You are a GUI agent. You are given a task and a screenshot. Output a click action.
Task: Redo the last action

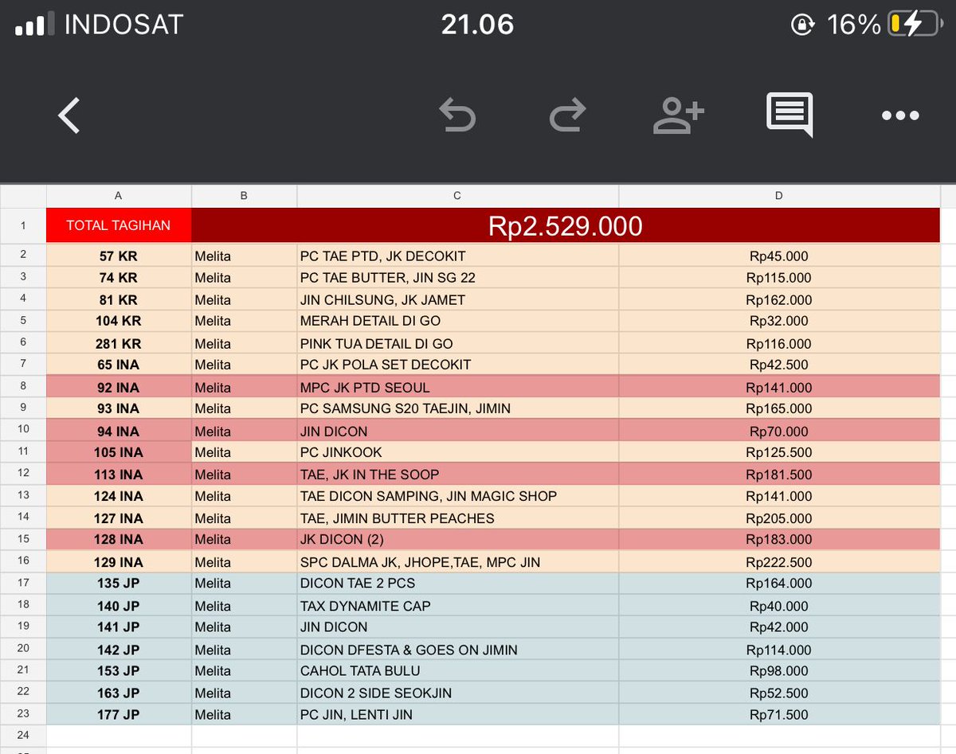point(568,115)
